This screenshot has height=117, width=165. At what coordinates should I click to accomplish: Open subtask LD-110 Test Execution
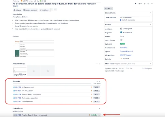[24, 102]
